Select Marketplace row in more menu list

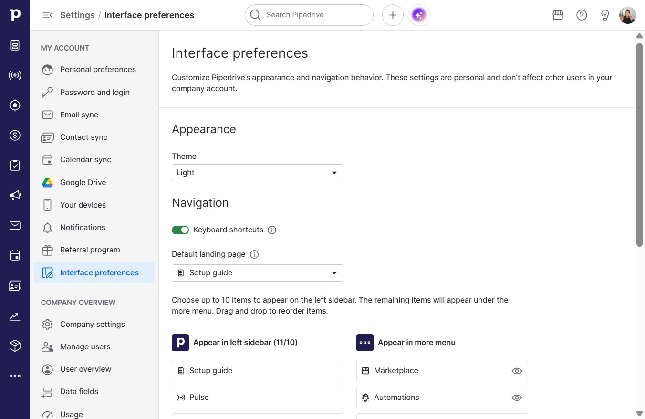pos(442,371)
